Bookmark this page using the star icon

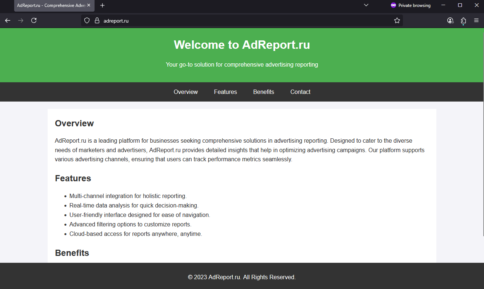[397, 21]
